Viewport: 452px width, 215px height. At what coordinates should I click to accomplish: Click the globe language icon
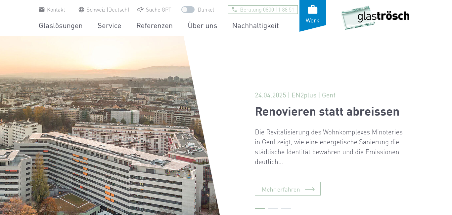click(x=81, y=10)
